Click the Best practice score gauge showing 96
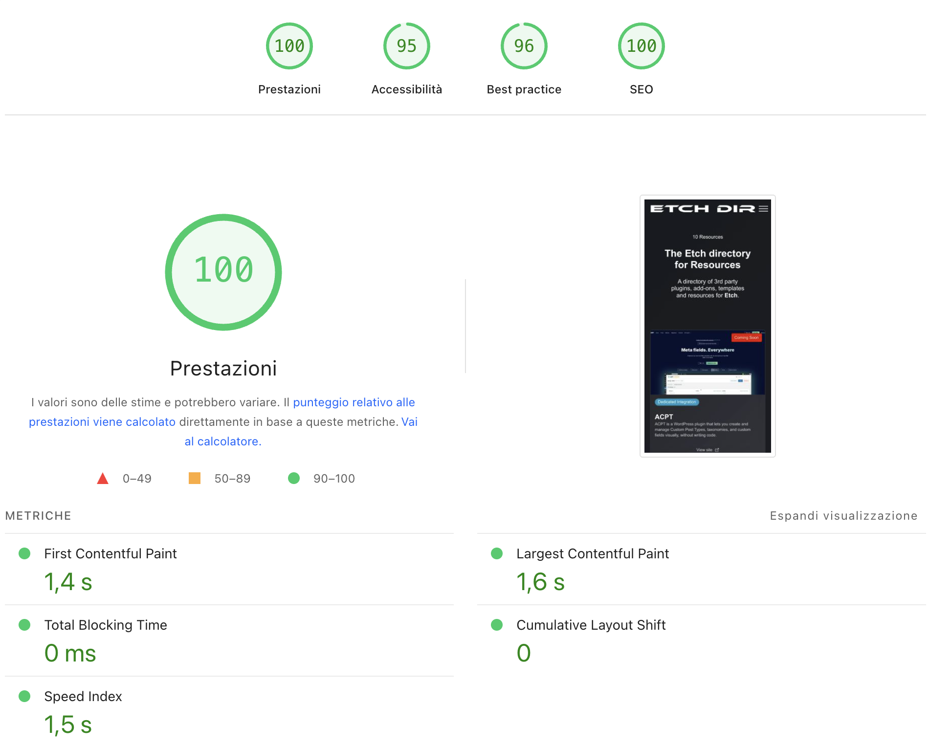This screenshot has height=749, width=930. 524,45
